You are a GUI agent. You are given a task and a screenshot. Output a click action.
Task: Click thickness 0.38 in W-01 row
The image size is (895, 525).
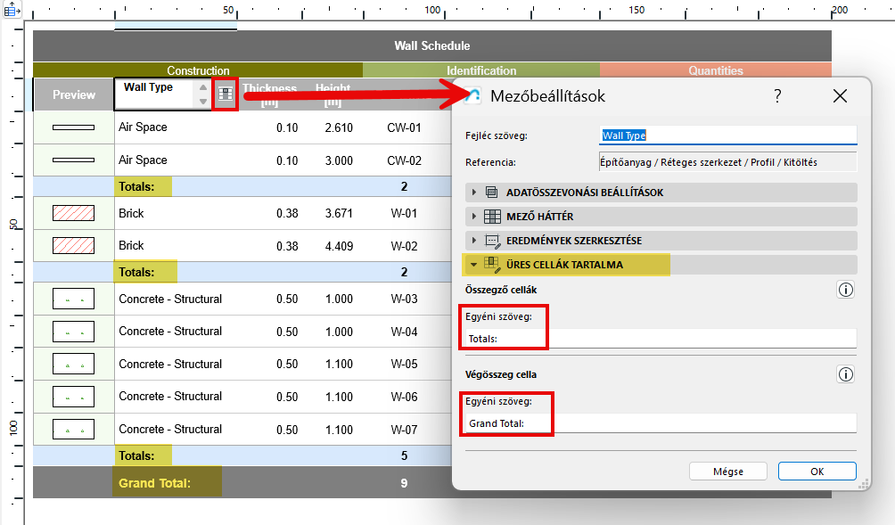[x=287, y=213]
